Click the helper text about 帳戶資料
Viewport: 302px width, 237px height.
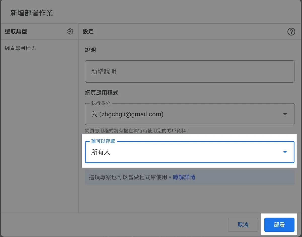137,130
